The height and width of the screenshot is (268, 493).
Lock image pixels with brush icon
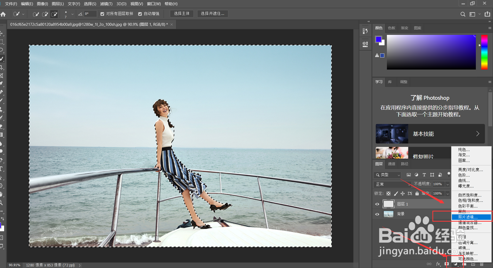pyautogui.click(x=396, y=194)
